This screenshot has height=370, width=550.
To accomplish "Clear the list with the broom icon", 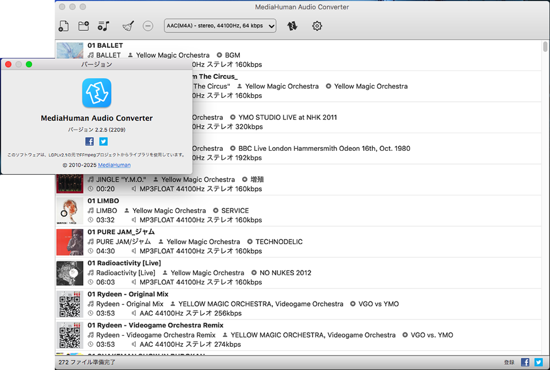I will click(x=128, y=26).
